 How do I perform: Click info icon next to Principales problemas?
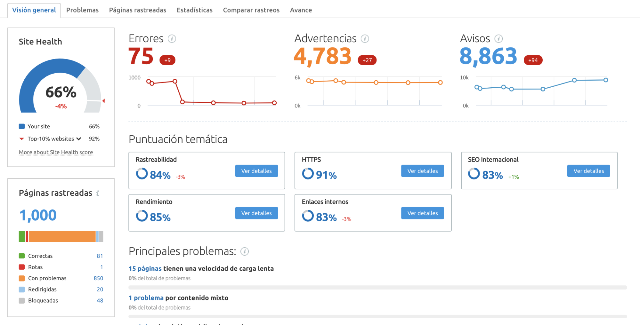(x=245, y=252)
